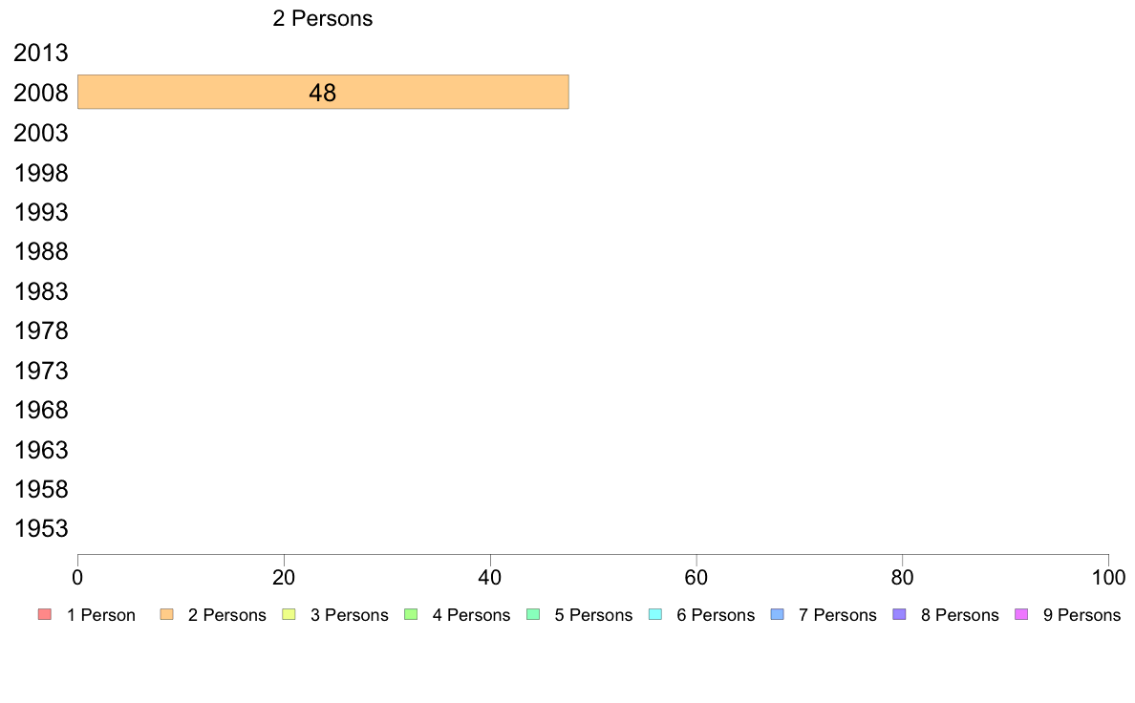Select the 1953 year label
1135x703 pixels.
pyautogui.click(x=41, y=529)
